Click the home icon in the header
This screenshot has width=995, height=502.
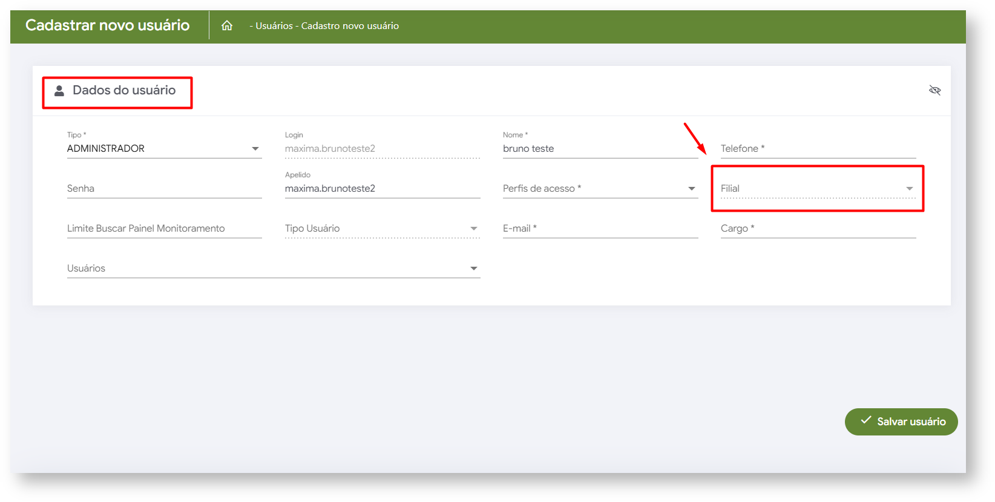click(x=227, y=25)
